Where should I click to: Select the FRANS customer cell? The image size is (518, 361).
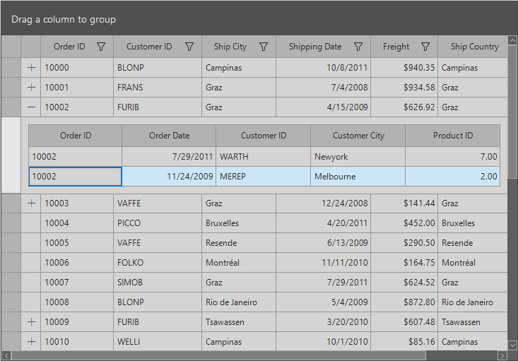coord(158,88)
